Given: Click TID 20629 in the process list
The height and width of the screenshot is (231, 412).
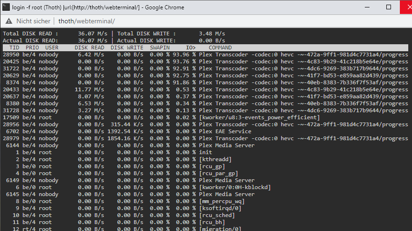Looking at the screenshot, I should 11,75.
